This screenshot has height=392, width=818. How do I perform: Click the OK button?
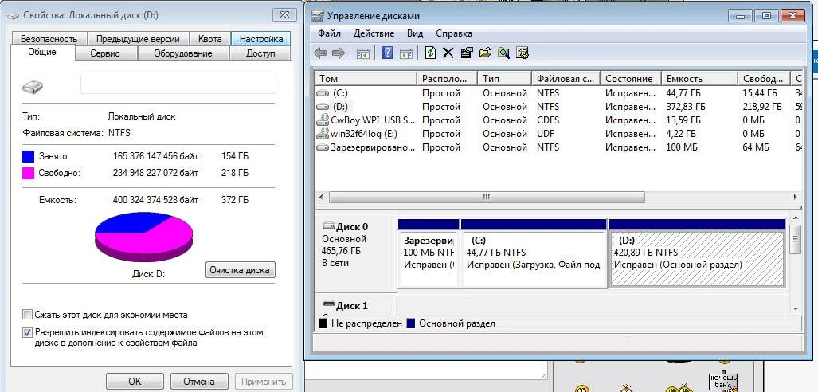pyautogui.click(x=135, y=382)
